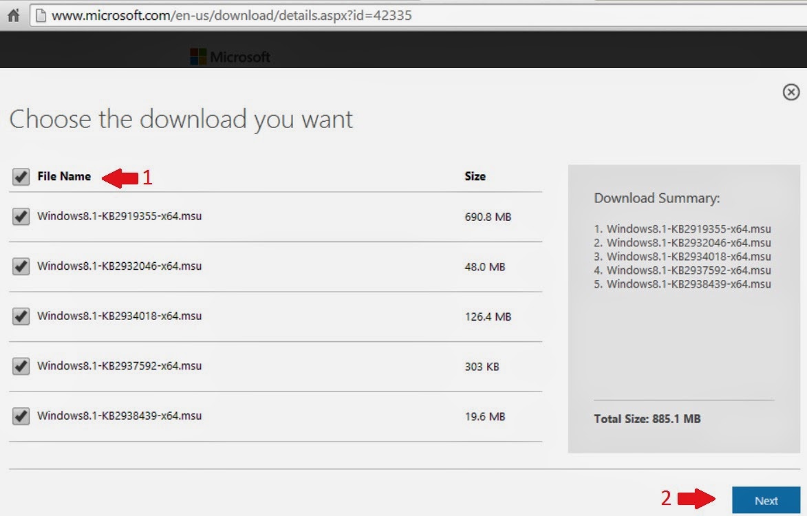Click the Microsoft logo in header
The width and height of the screenshot is (807, 516).
click(x=230, y=56)
